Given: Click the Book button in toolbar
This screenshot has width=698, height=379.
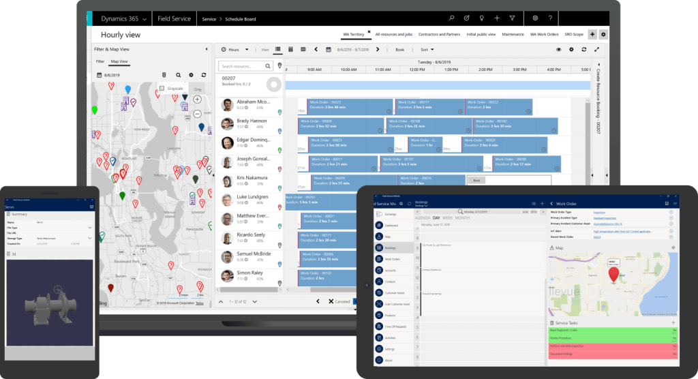Looking at the screenshot, I should click(x=399, y=50).
